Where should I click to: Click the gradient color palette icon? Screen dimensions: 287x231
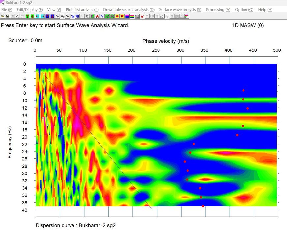187,16
